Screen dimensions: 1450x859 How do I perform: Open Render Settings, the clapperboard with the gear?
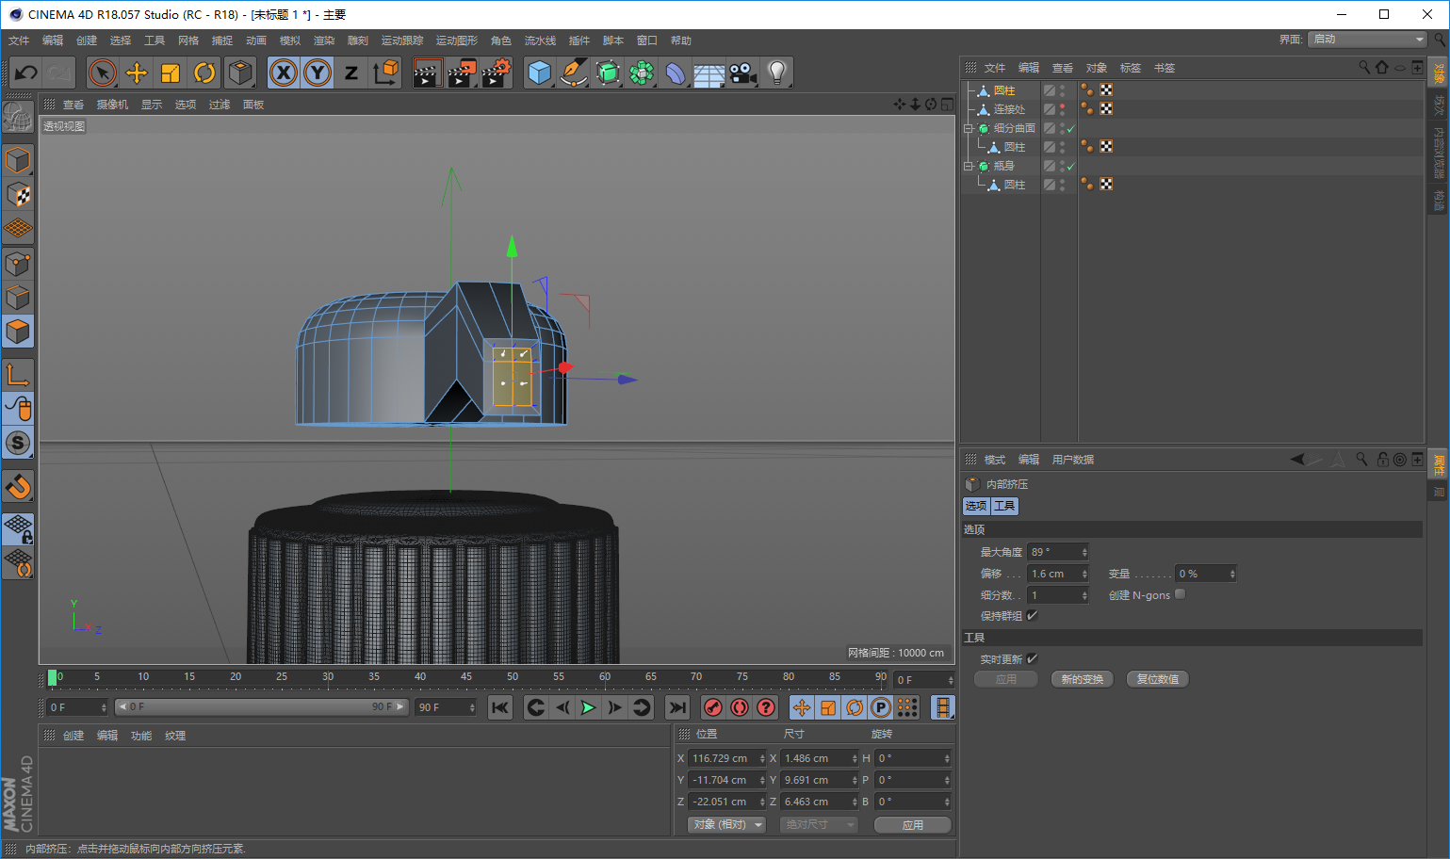tap(496, 73)
